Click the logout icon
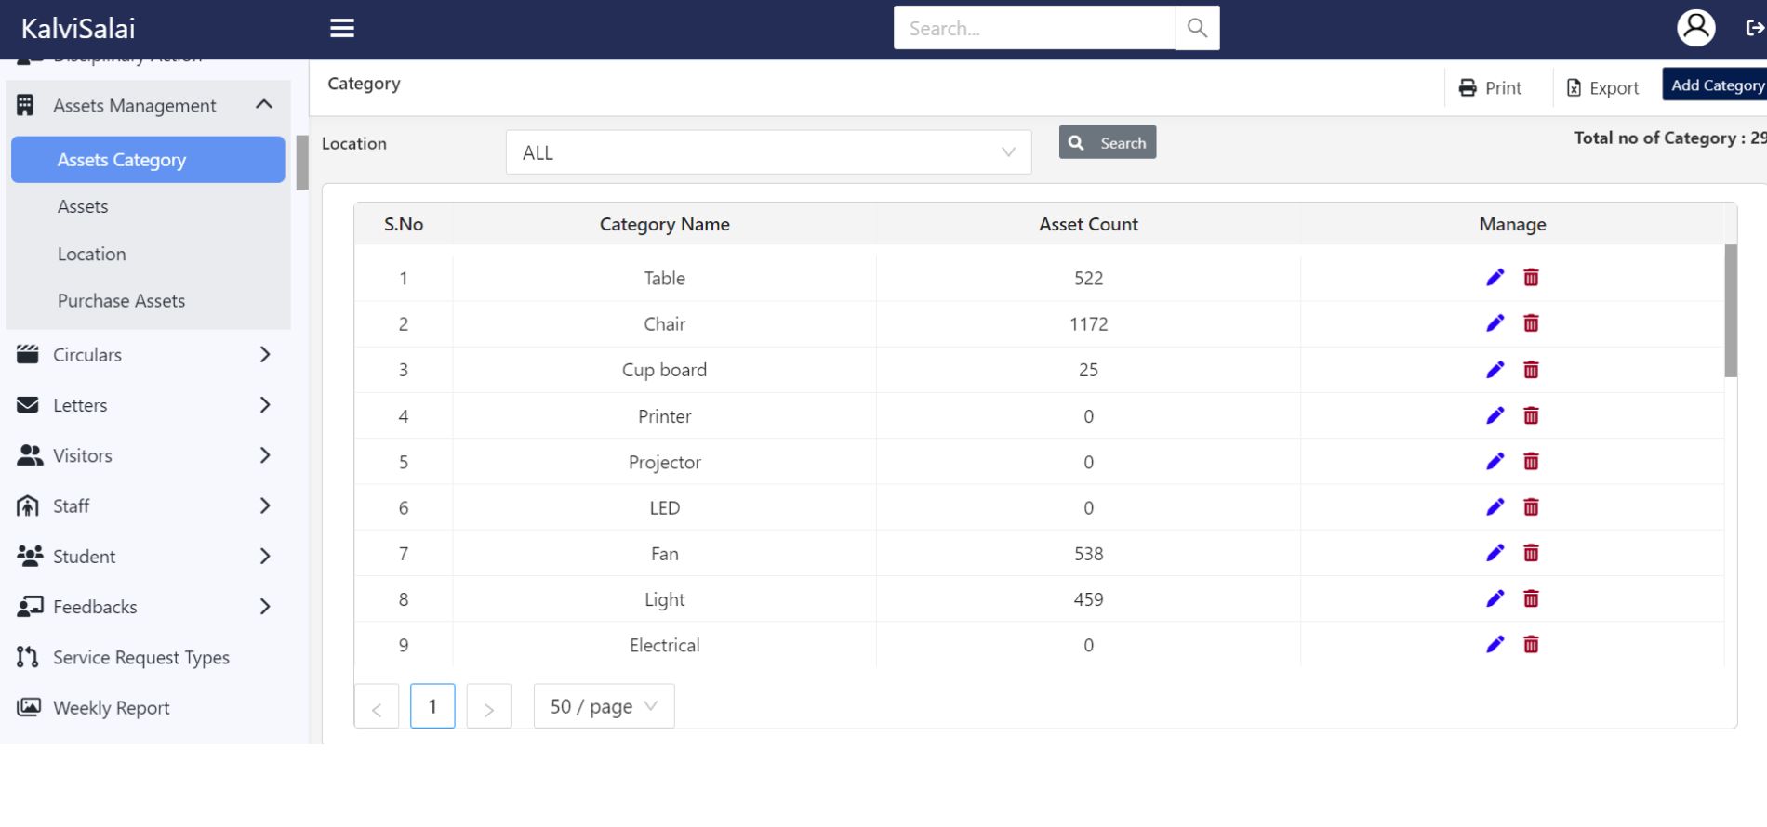The height and width of the screenshot is (827, 1767). coord(1754,28)
